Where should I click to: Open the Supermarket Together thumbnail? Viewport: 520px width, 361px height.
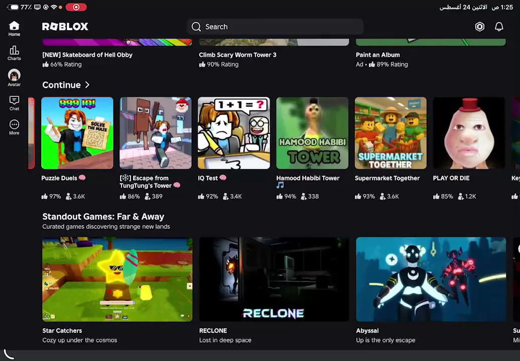coord(391,133)
